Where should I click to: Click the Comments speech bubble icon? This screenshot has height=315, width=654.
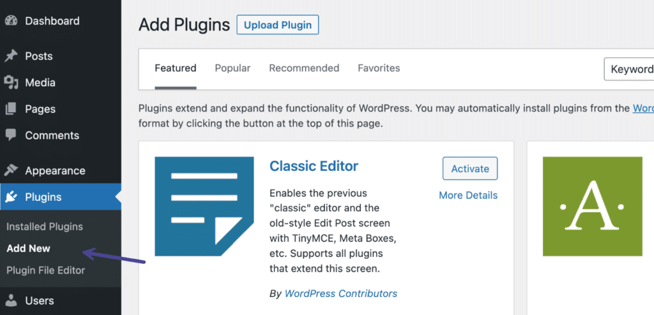(10, 135)
